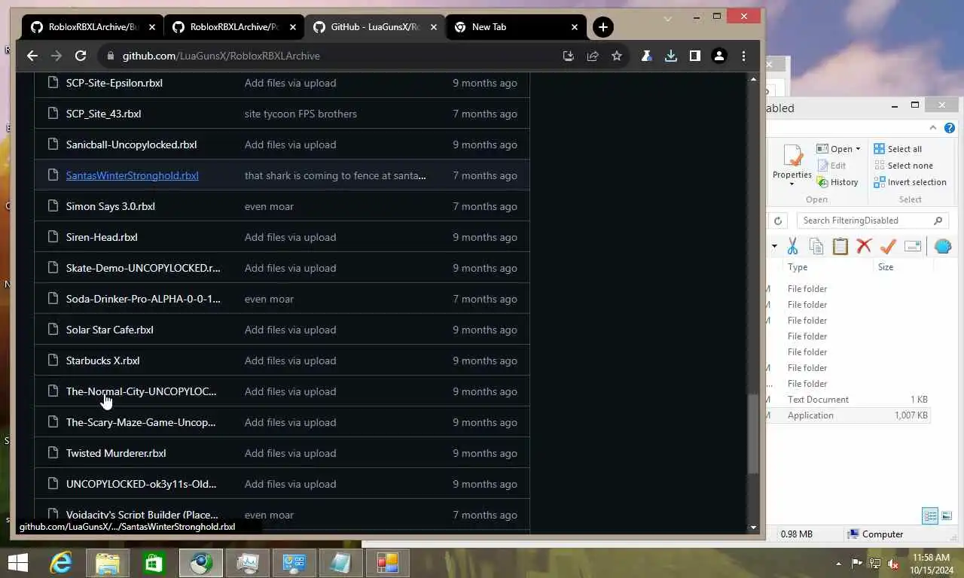Screen dimensions: 964x578
Task: Open The-Normal-City-UNCOPYLOC... file
Action: [141, 391]
